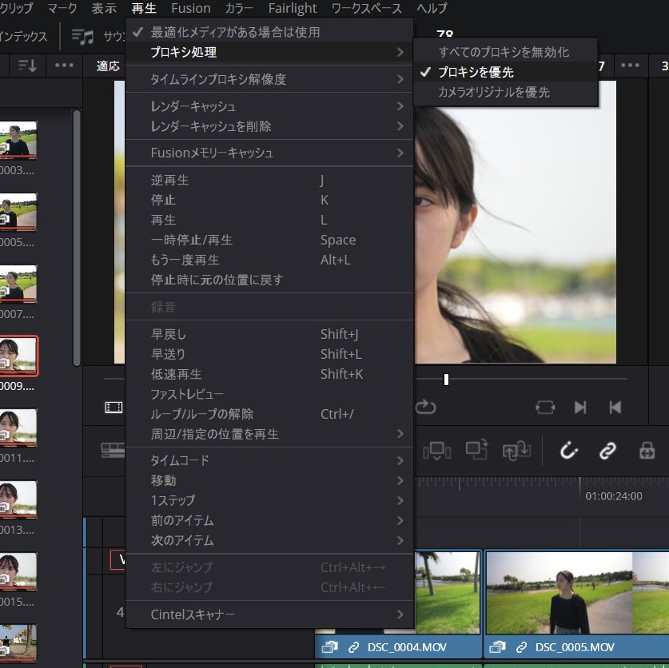The image size is (669, 668).
Task: Open the 表示 menu
Action: 104,8
